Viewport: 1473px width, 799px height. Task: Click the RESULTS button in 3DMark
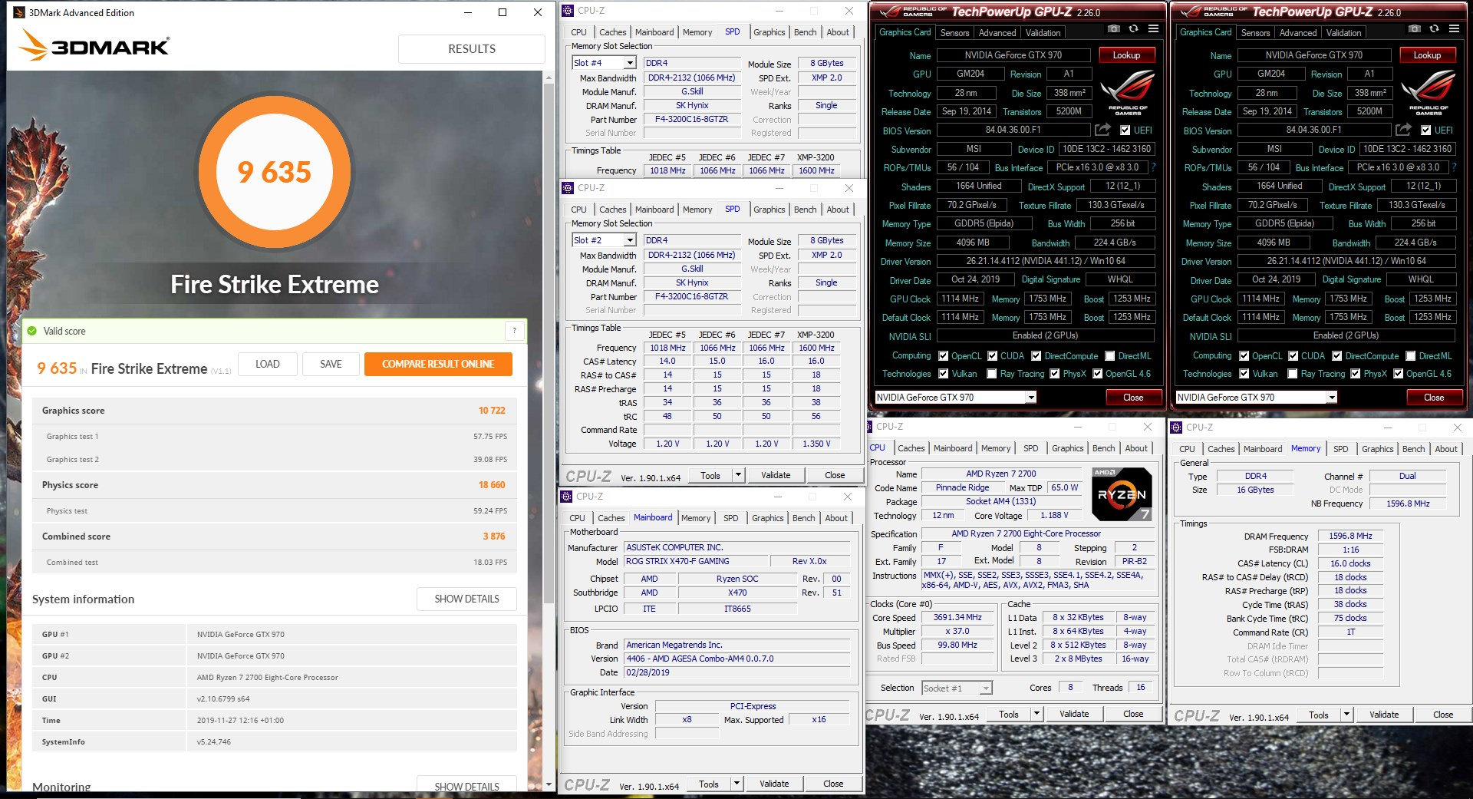pyautogui.click(x=471, y=48)
